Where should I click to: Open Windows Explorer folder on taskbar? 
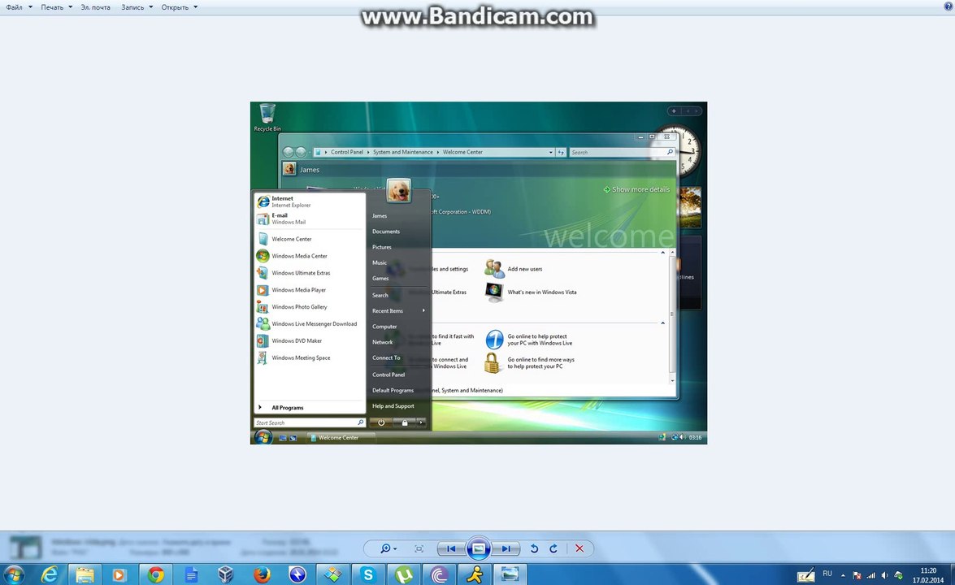point(85,574)
